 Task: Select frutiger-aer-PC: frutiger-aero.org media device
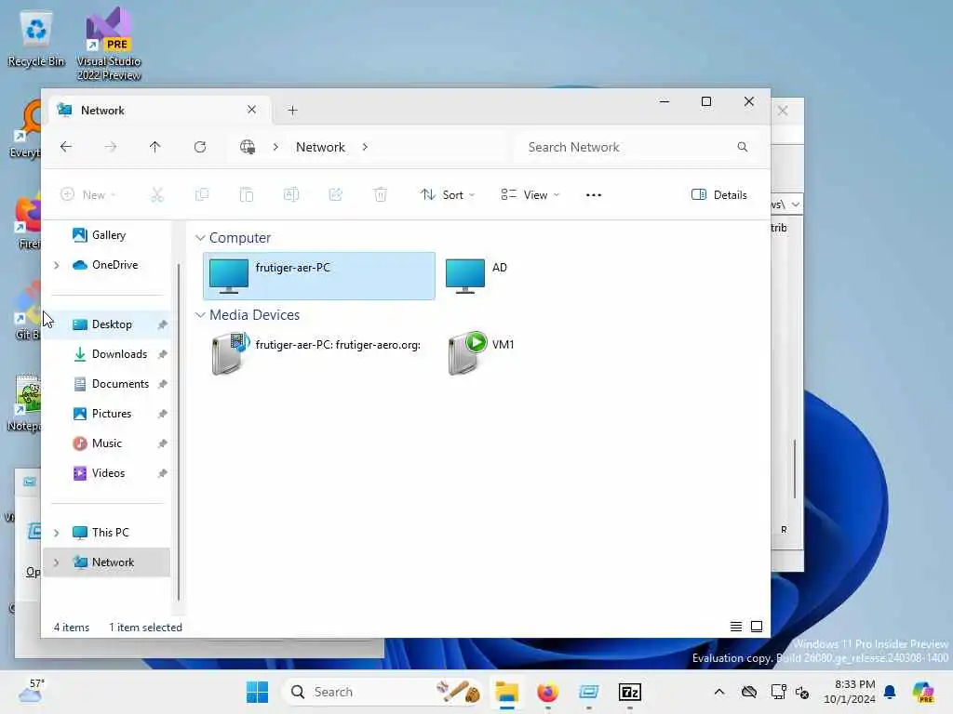tap(316, 352)
